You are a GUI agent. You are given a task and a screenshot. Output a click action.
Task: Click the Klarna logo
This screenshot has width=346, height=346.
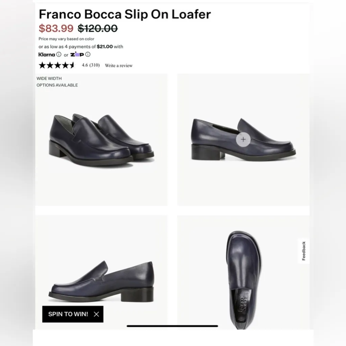(46, 54)
